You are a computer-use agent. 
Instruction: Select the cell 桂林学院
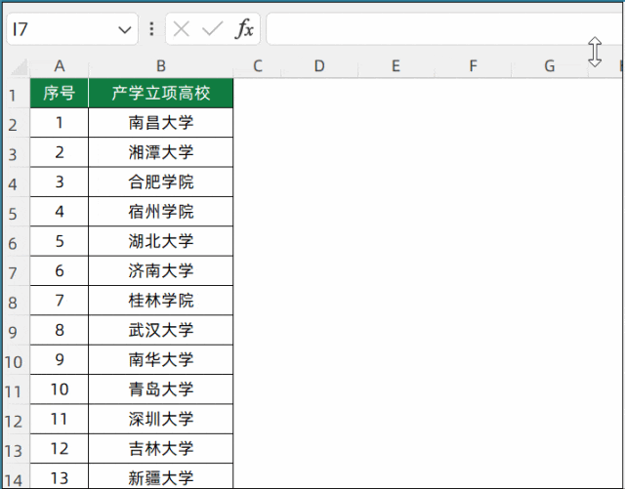tap(160, 301)
